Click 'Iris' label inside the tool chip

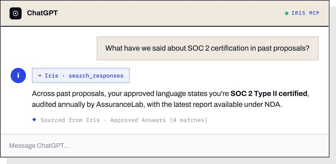pyautogui.click(x=51, y=76)
